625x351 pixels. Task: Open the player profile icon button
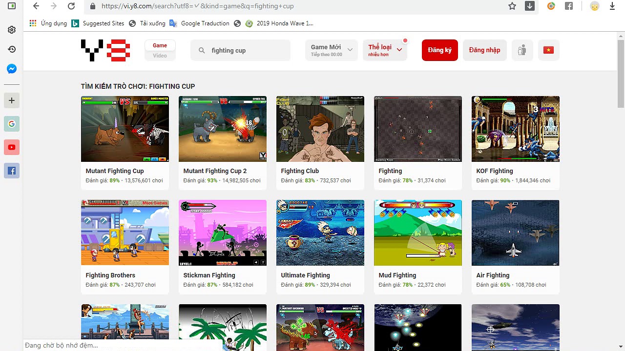click(522, 50)
